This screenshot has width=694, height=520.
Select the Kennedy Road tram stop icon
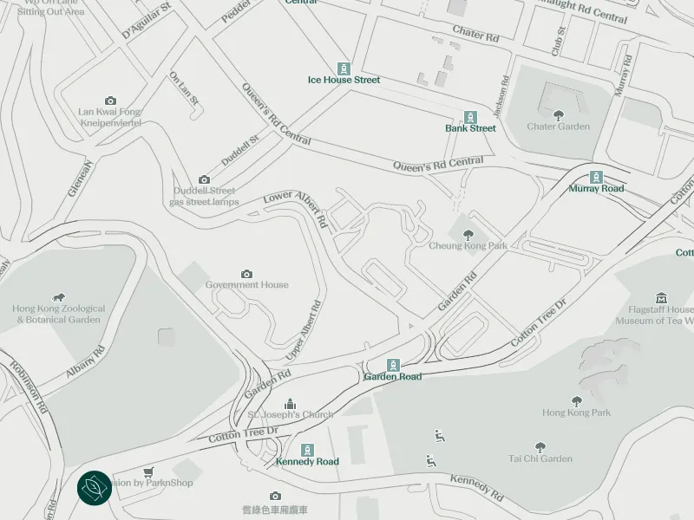pos(307,451)
